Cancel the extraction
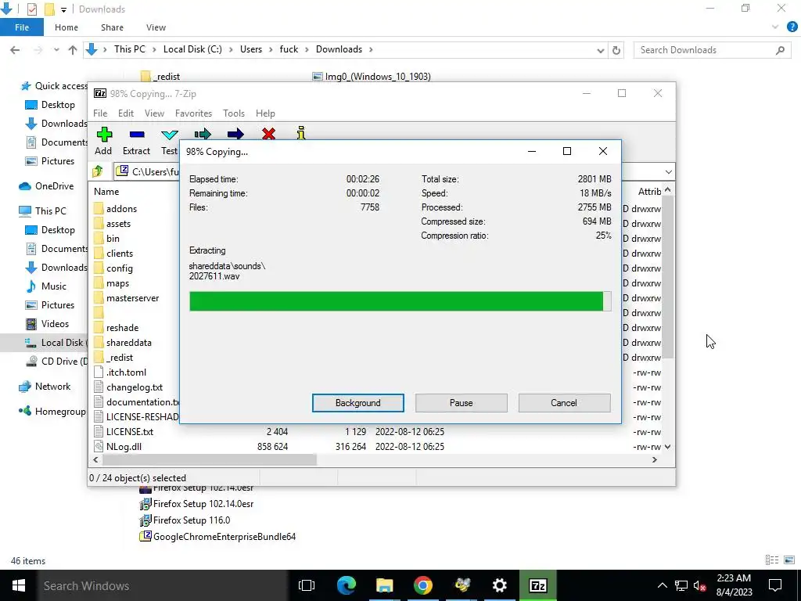801x601 pixels. 564,403
